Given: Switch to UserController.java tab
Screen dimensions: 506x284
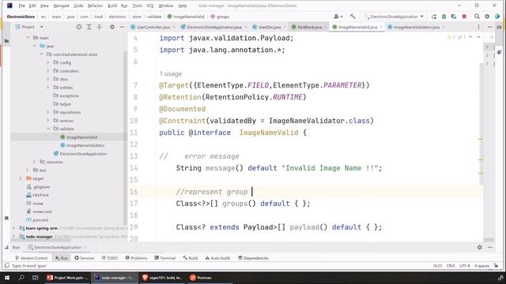Looking at the screenshot, I should coord(153,28).
